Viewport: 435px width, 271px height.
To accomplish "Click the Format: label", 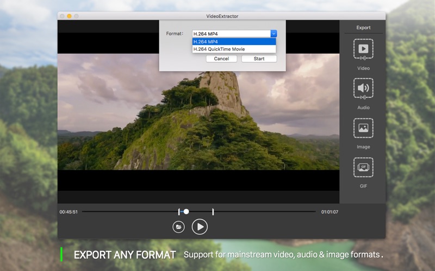I will pos(175,34).
